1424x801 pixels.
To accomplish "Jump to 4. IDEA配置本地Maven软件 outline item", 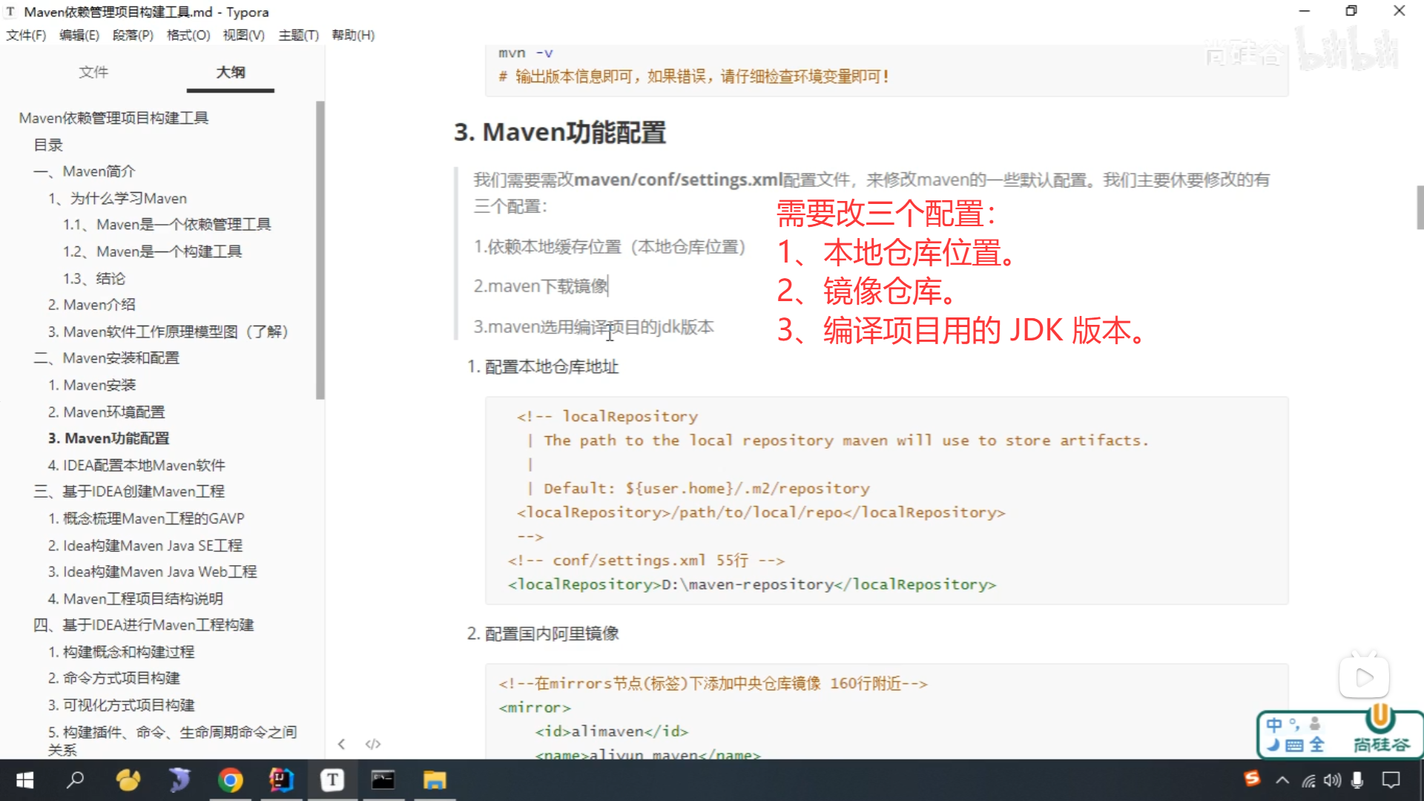I will pos(136,465).
